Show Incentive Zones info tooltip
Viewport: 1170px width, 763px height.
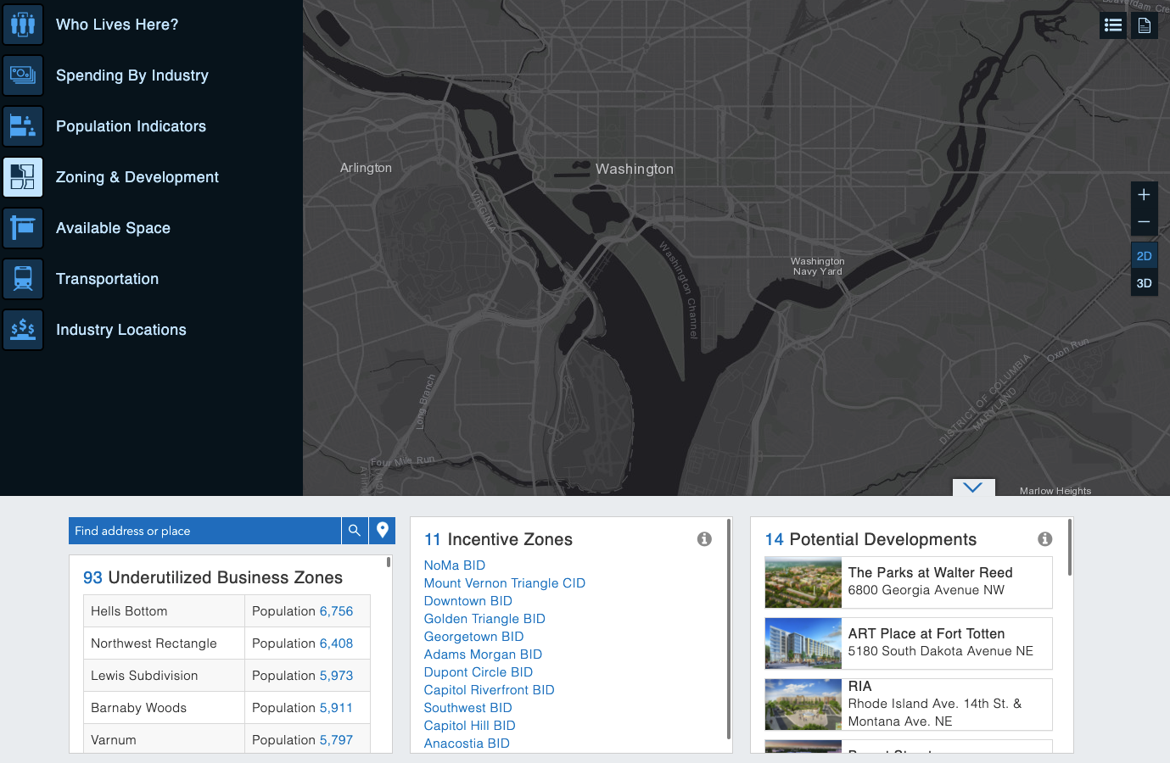pyautogui.click(x=704, y=539)
